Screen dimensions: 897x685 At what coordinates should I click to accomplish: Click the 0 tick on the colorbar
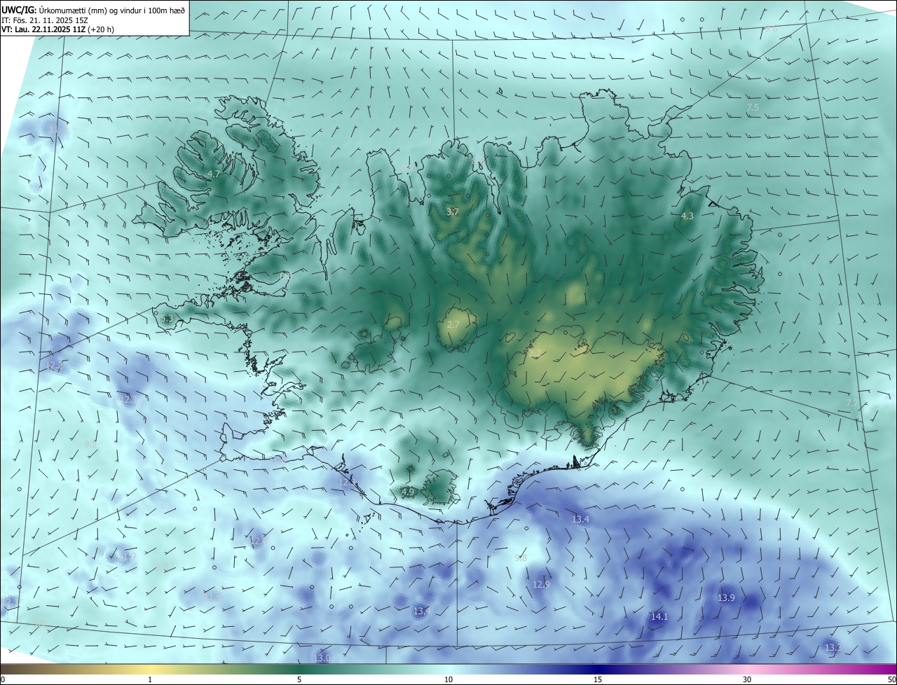3,679
